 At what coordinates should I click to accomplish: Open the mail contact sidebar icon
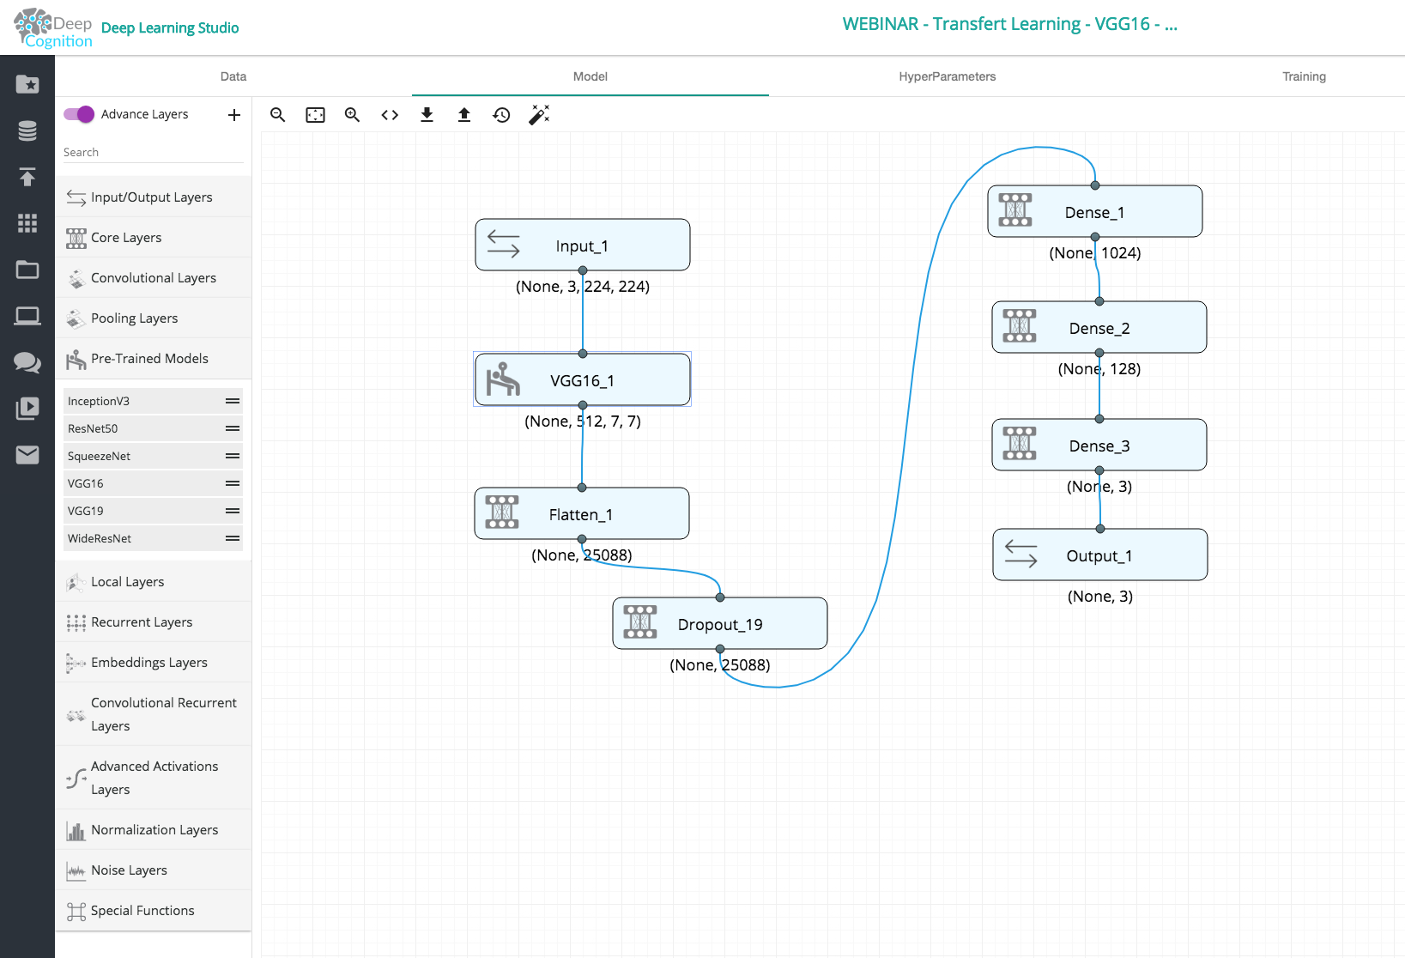pyautogui.click(x=27, y=455)
